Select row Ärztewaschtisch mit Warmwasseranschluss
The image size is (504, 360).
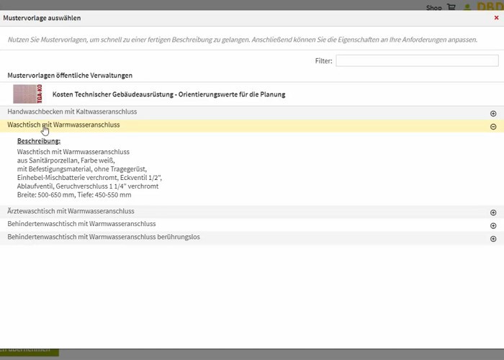[x=252, y=212]
